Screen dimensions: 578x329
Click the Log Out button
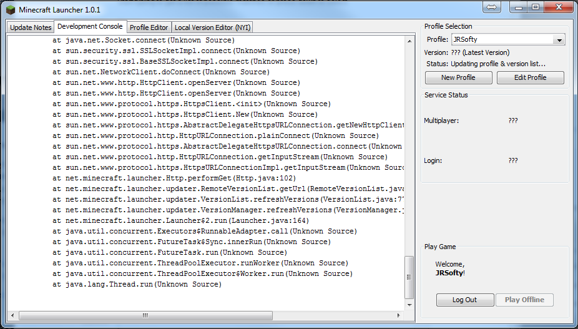point(465,300)
